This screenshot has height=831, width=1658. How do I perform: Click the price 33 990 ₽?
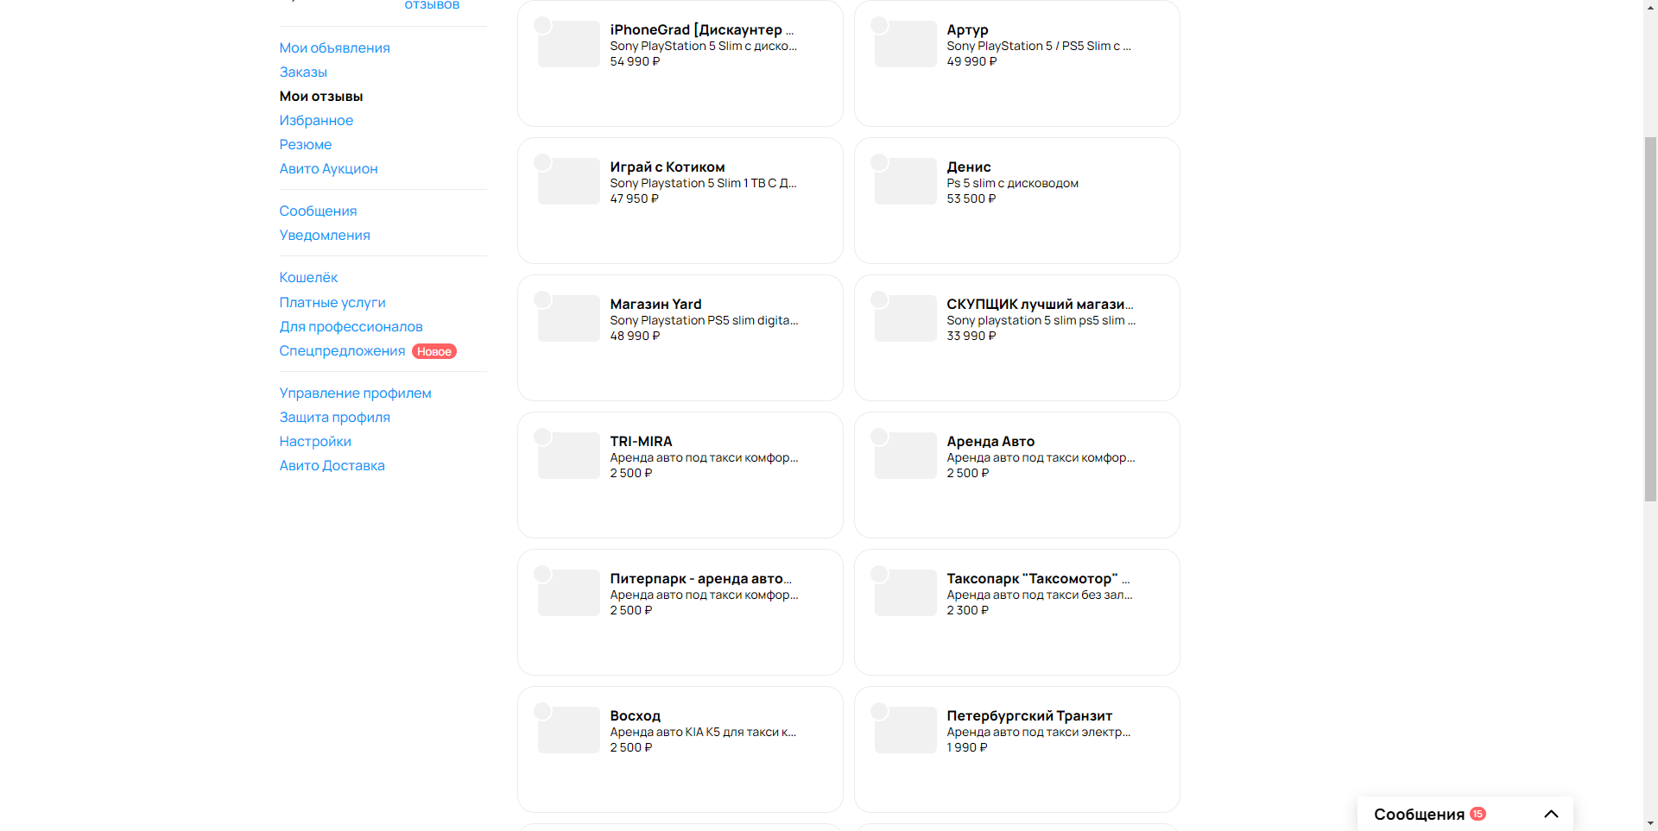click(971, 337)
